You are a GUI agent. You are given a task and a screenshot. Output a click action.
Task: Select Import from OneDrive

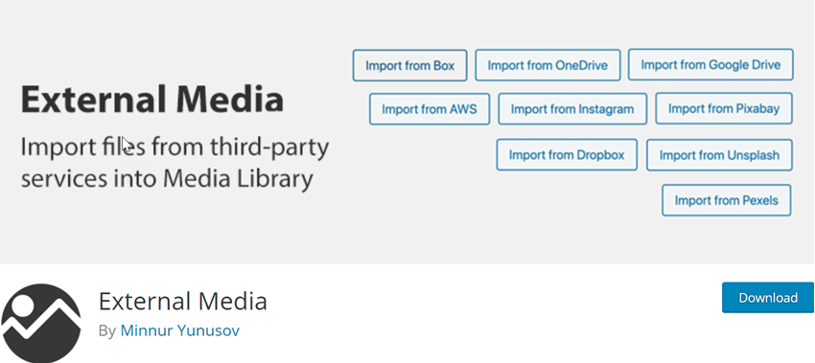547,65
